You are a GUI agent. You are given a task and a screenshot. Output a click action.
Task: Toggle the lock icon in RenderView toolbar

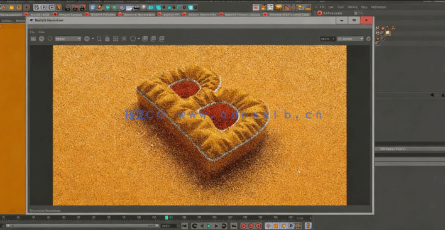107,38
